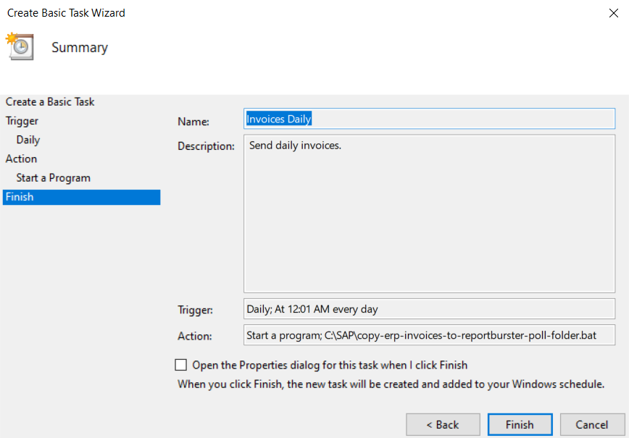Focus the Name field with Invoices Daily
The height and width of the screenshot is (438, 629).
[x=429, y=119]
